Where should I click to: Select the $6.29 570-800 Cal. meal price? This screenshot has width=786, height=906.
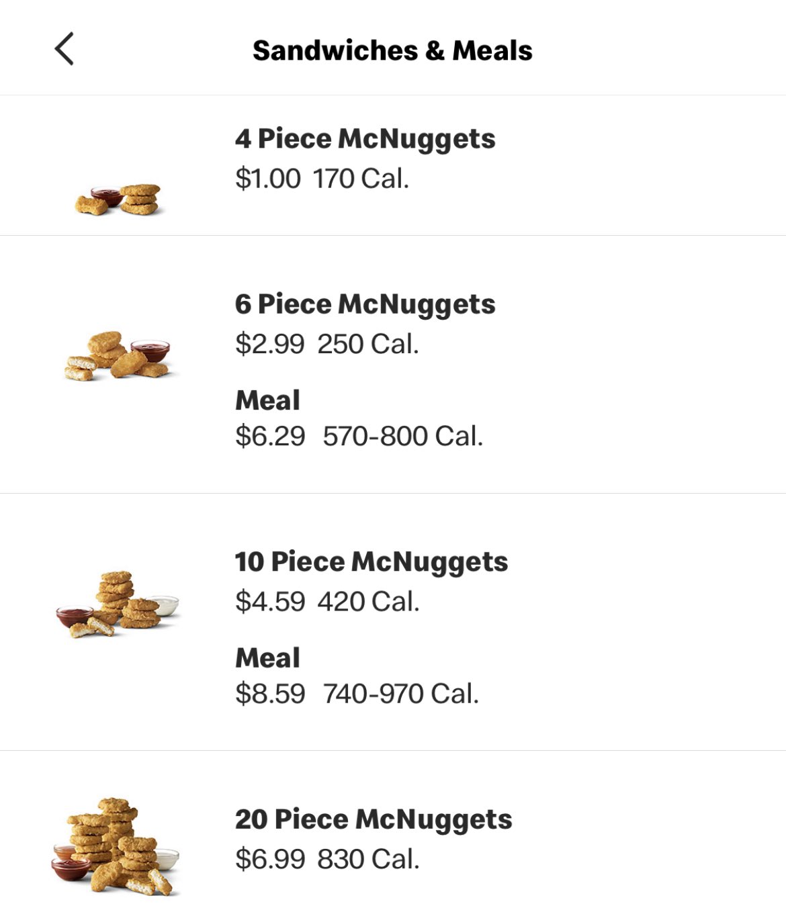pyautogui.click(x=359, y=436)
